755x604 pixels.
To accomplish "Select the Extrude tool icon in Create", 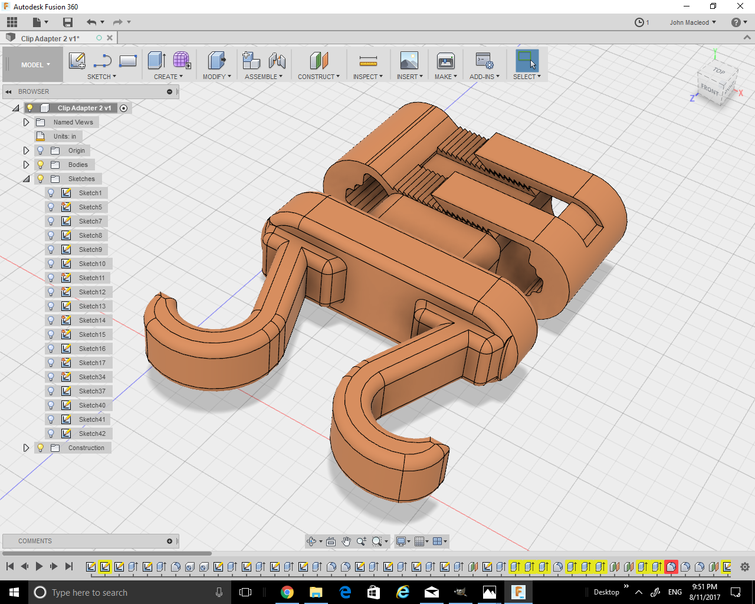I will pos(156,61).
